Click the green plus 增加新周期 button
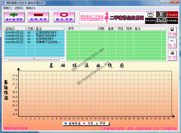181x133 pixels. click(14, 17)
